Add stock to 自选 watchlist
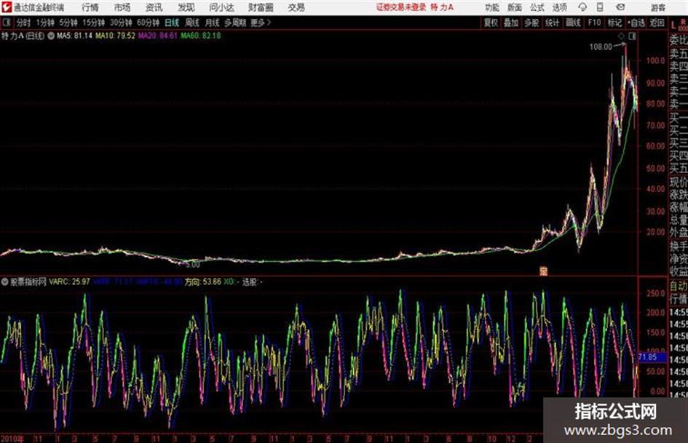 [636, 23]
